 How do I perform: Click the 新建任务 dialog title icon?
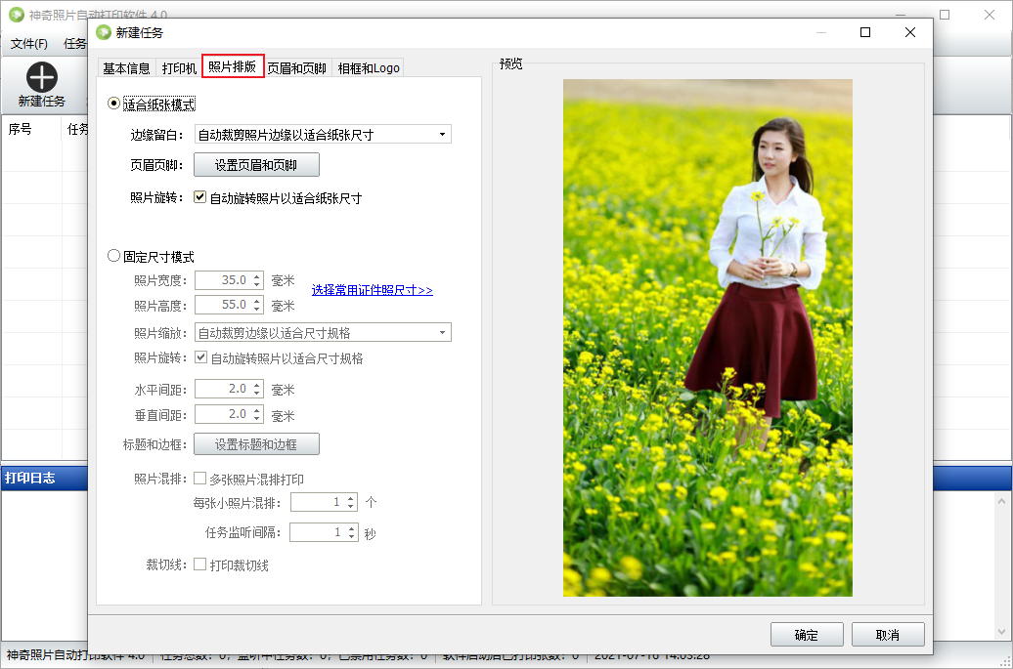(x=104, y=32)
